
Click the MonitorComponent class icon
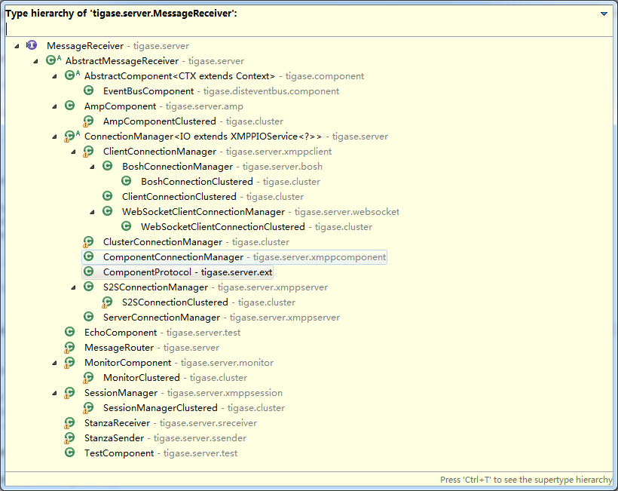pyautogui.click(x=69, y=362)
